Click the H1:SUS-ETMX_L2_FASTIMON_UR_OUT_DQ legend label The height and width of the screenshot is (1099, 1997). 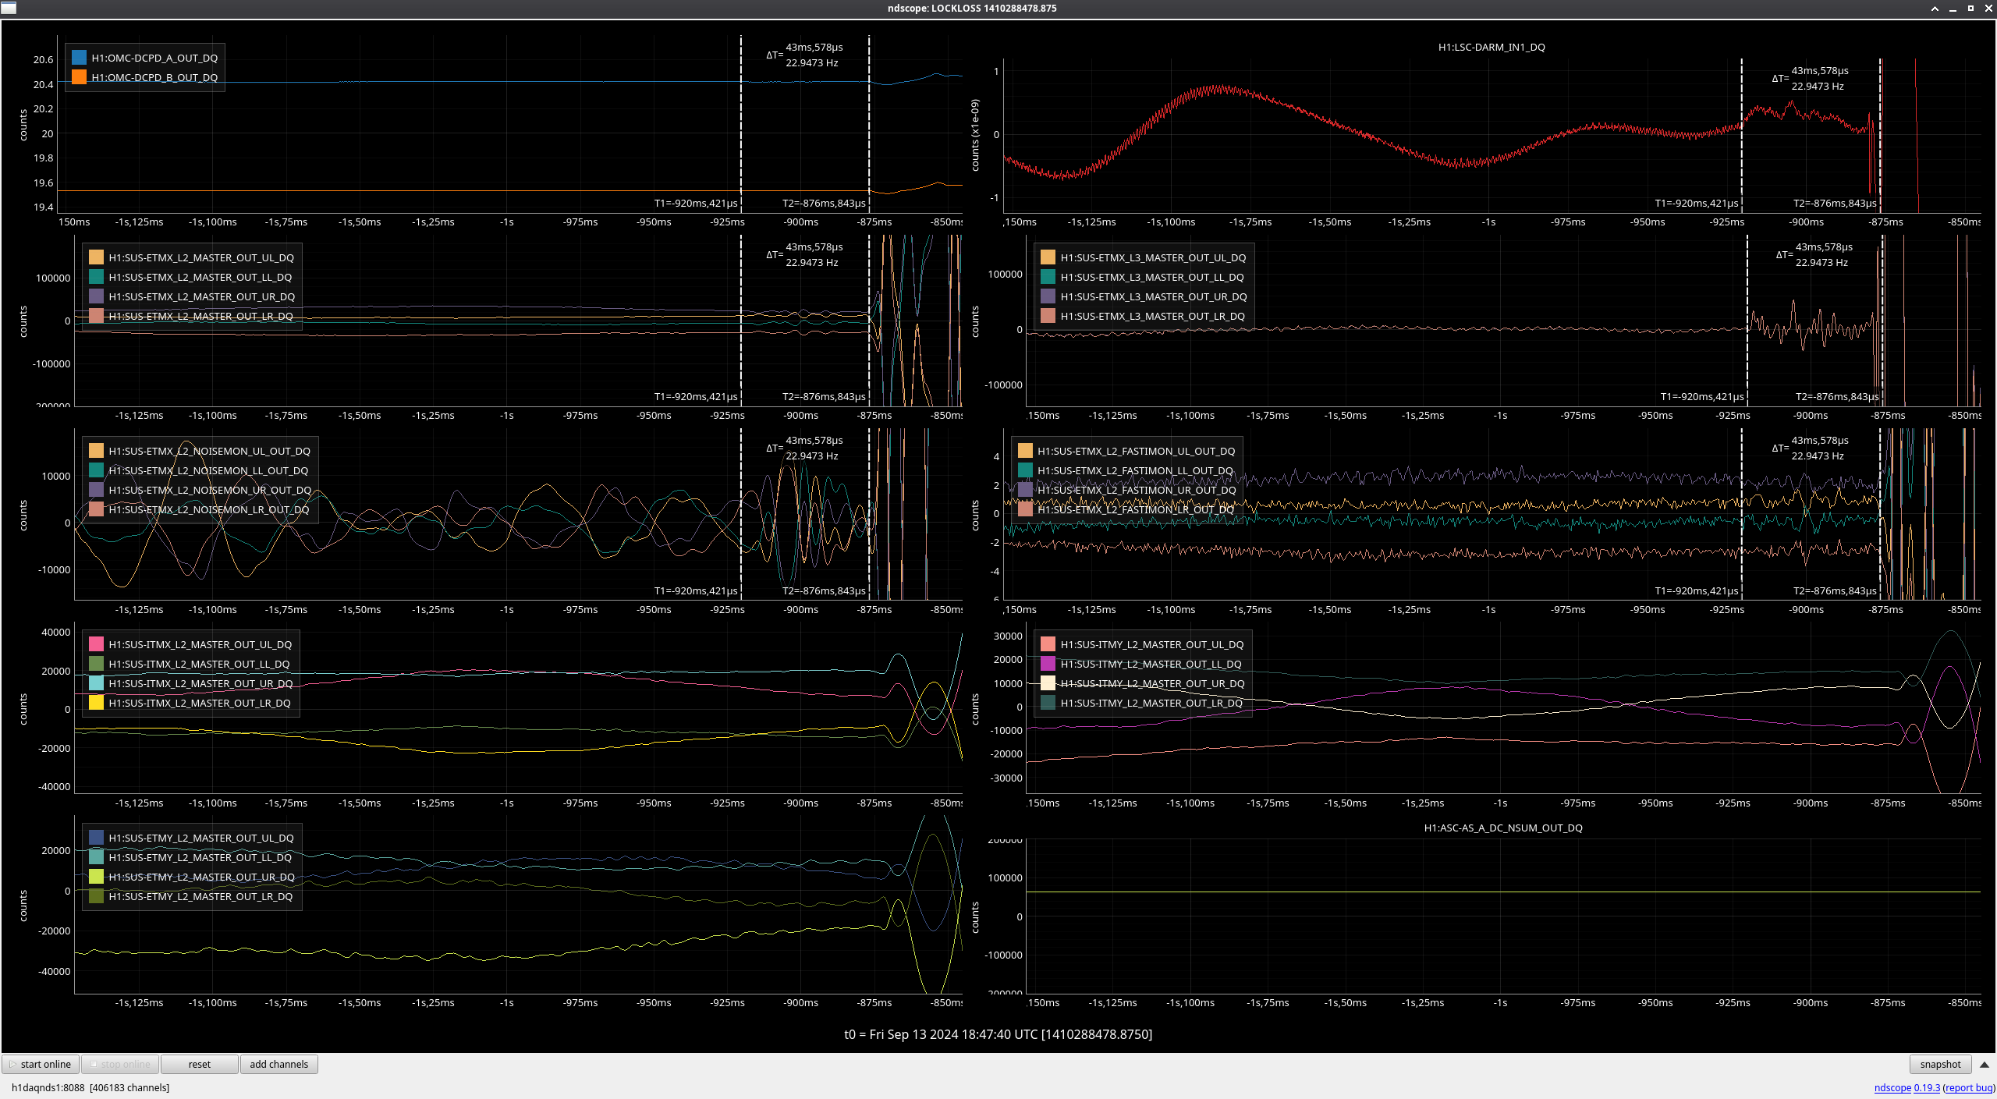click(1137, 490)
